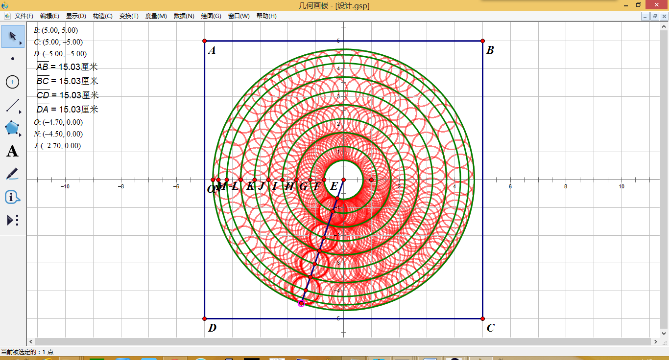Click red vertex point A of square
Image resolution: width=669 pixels, height=360 pixels.
click(x=205, y=41)
